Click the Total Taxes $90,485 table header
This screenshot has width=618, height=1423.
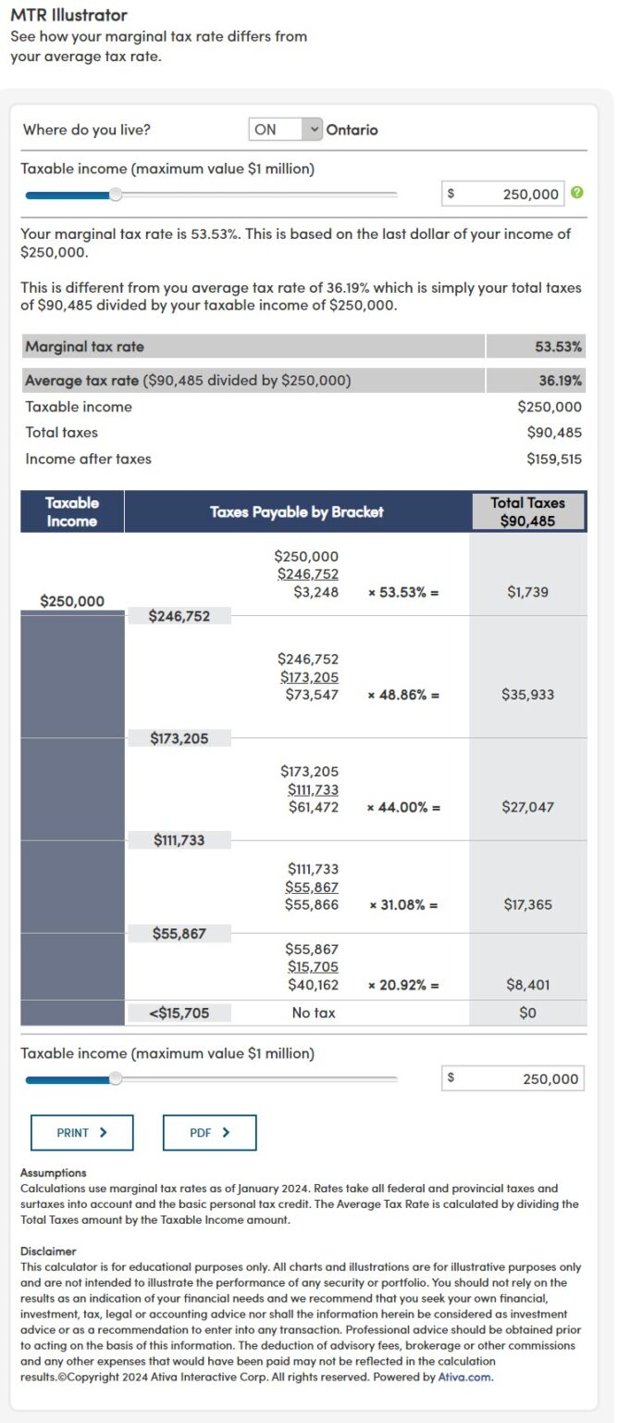[527, 510]
